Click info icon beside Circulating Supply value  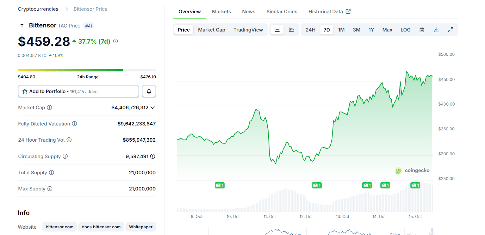153,156
